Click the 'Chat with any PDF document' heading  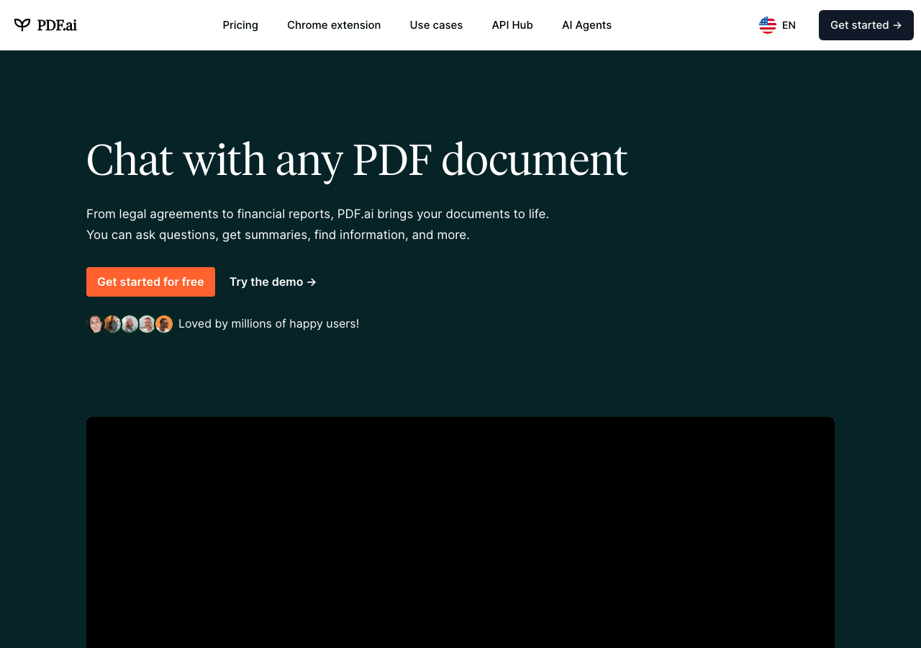tap(357, 159)
